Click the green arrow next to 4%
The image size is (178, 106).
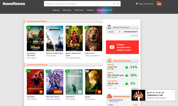tap(127, 84)
